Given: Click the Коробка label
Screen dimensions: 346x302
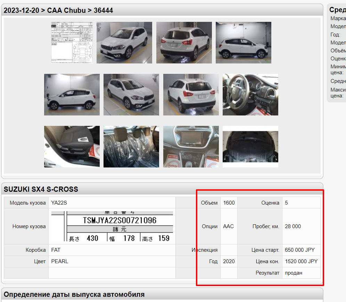Looking at the screenshot, I should click(35, 250).
